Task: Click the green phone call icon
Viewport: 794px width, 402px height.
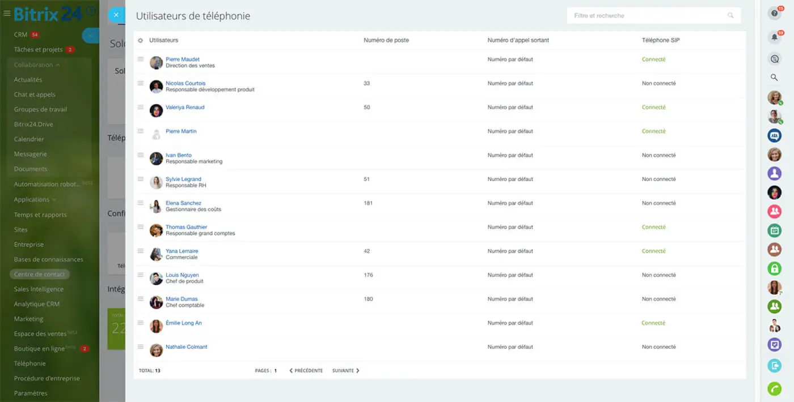Action: [x=774, y=389]
